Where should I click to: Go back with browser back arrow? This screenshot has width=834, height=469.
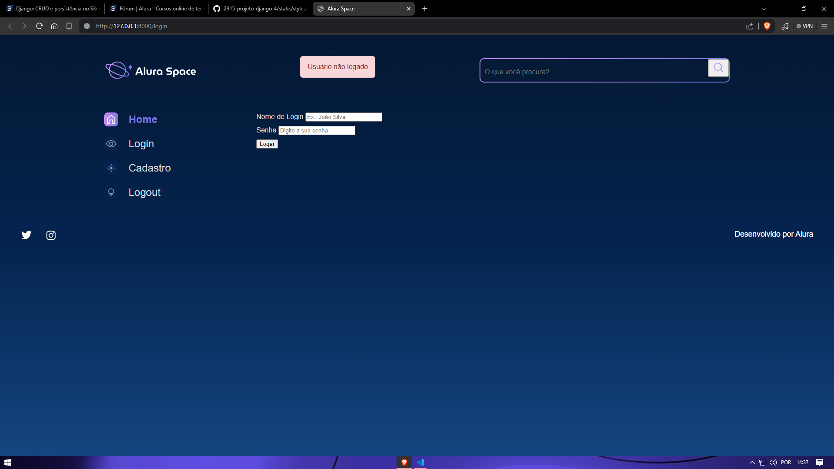coord(10,26)
